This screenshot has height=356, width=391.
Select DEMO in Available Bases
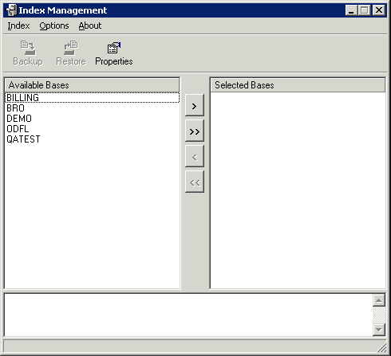(x=92, y=119)
